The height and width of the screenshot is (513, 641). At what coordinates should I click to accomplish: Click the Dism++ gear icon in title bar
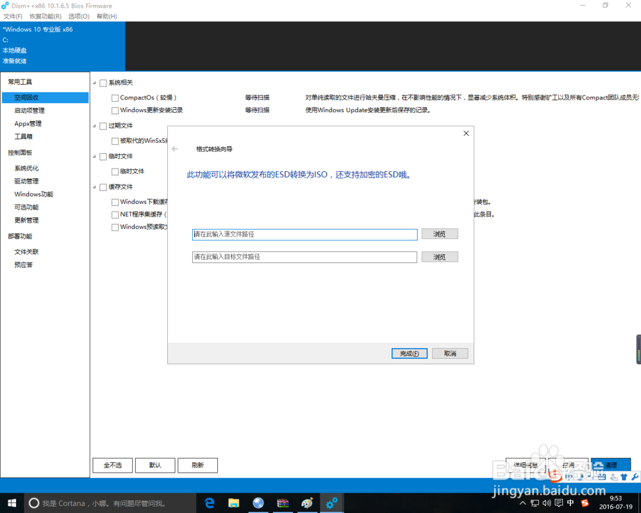pyautogui.click(x=5, y=6)
